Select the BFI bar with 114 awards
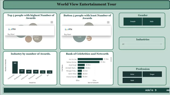Viewport: 170px width, 95px height. [x=50, y=72]
